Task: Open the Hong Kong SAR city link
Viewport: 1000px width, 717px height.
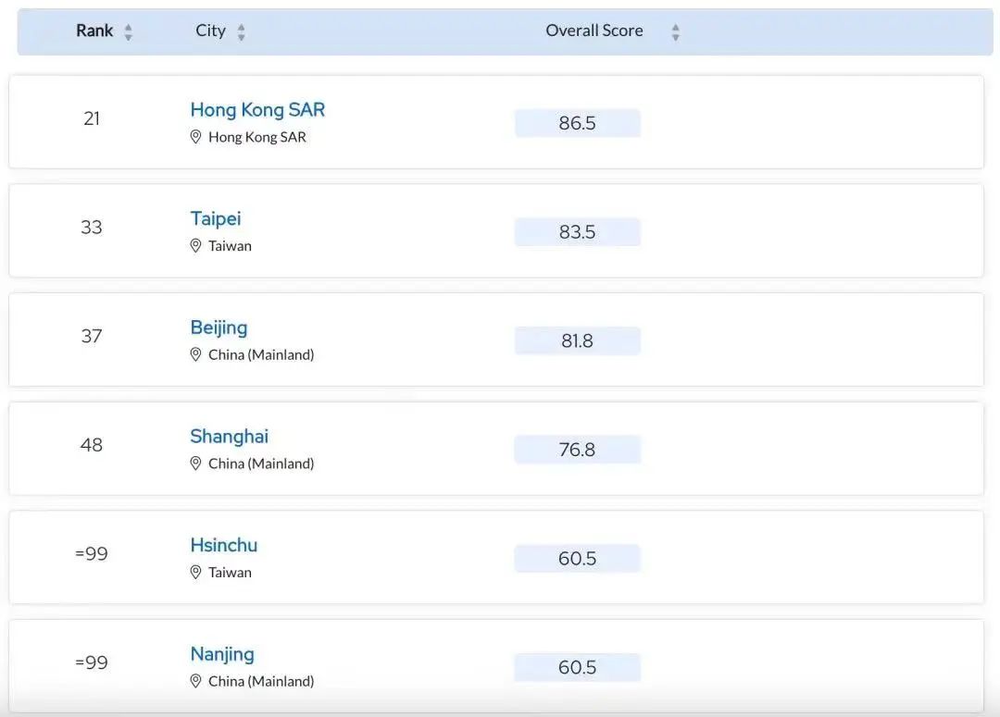Action: click(257, 109)
